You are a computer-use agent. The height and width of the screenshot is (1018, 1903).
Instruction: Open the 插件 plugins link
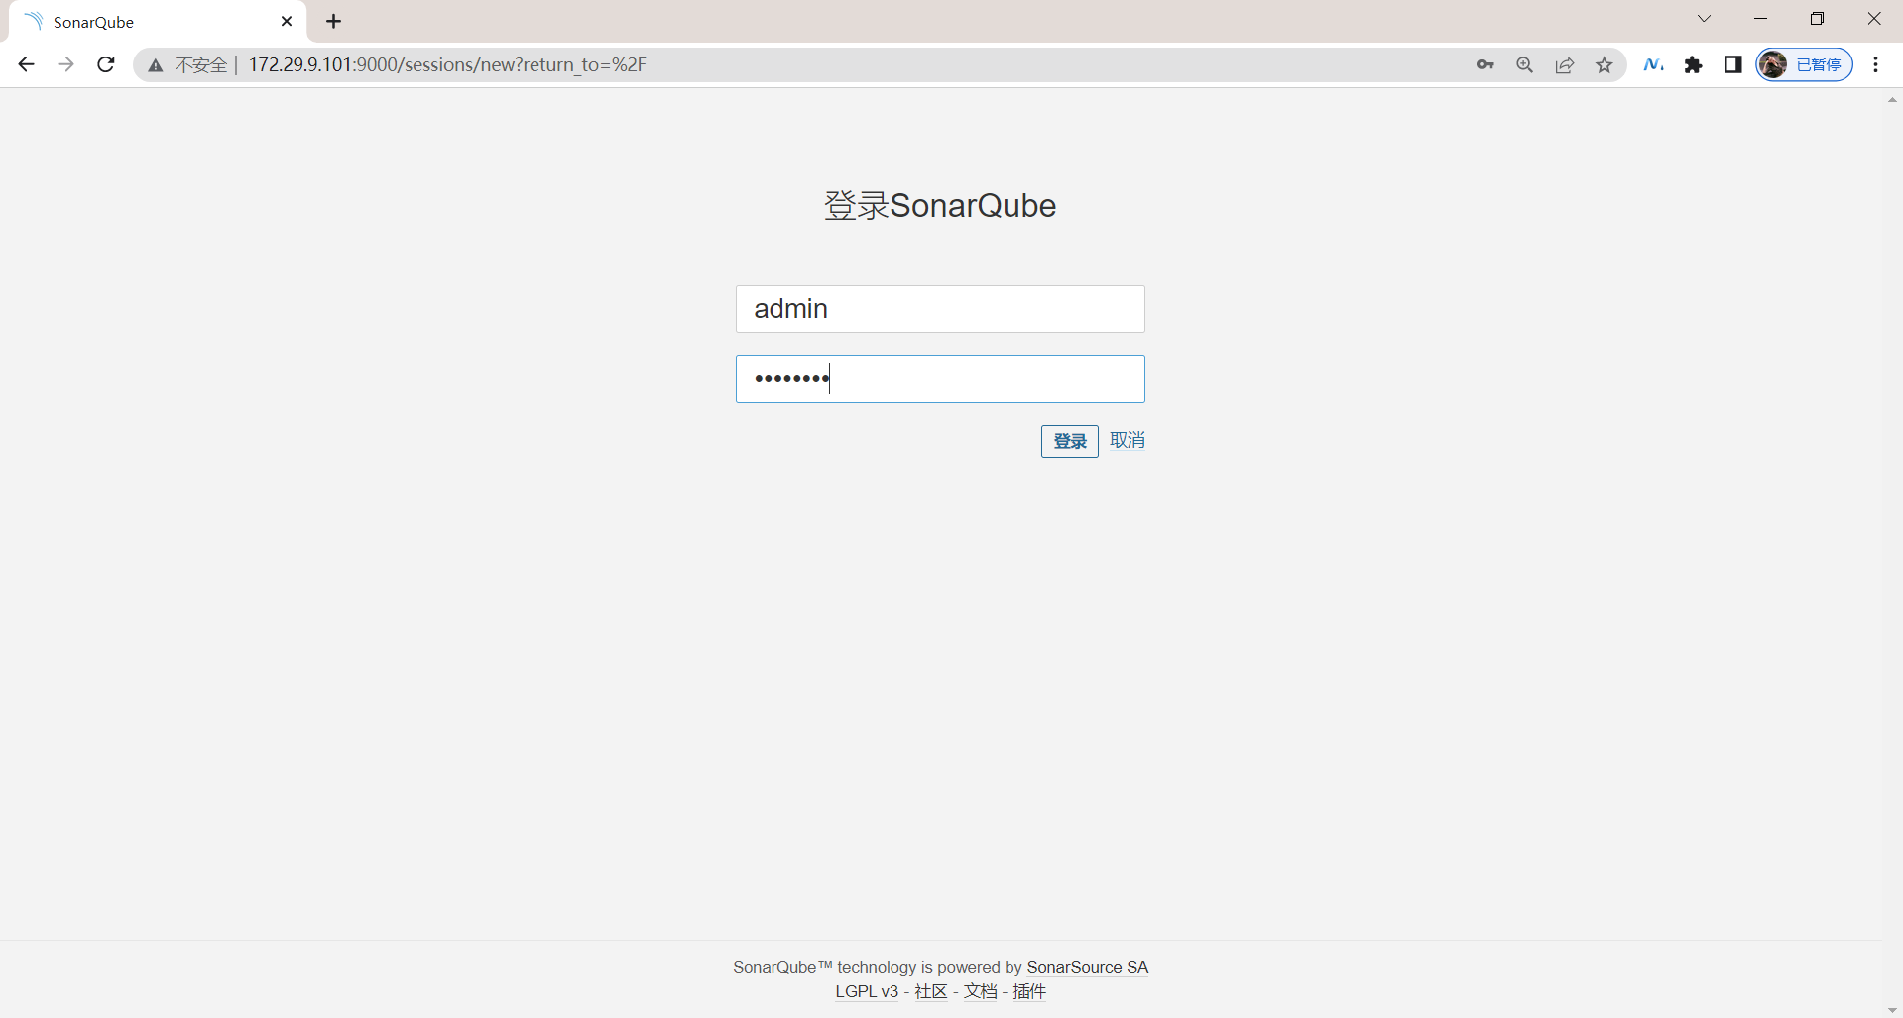point(1029,991)
